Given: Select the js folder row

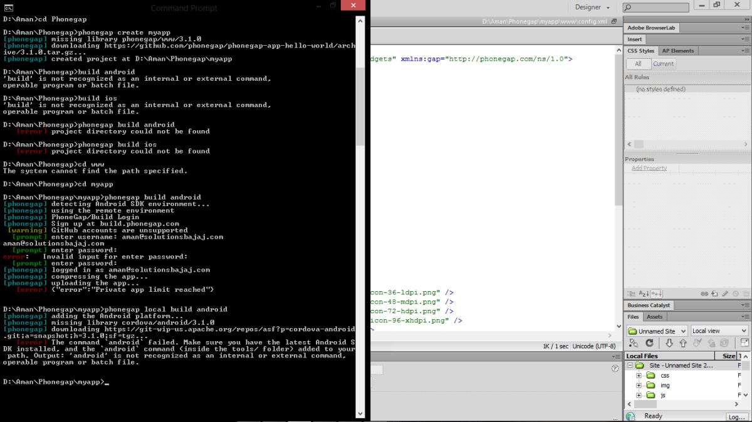Looking at the screenshot, I should click(683, 395).
